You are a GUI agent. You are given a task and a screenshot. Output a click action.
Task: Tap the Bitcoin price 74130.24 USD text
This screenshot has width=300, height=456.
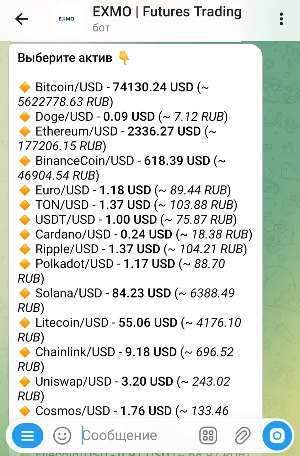153,87
